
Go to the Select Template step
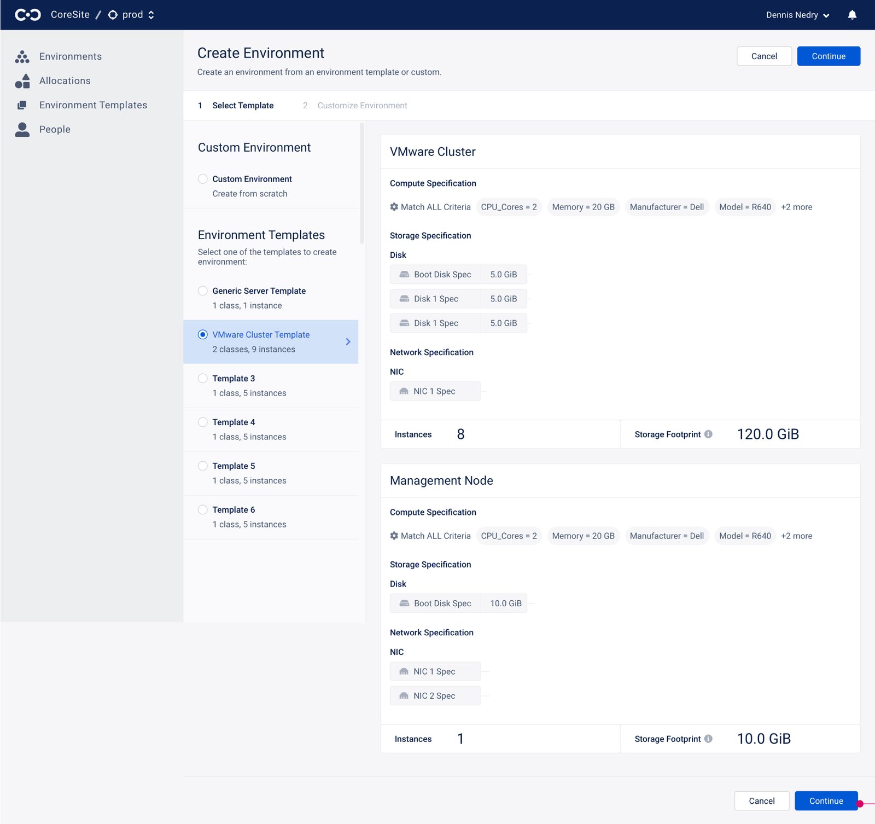[x=243, y=106]
